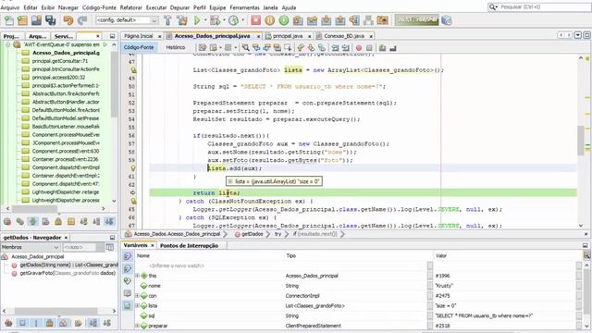Click the Save All disks icon
Screen dimensions: 592x333
point(51,20)
